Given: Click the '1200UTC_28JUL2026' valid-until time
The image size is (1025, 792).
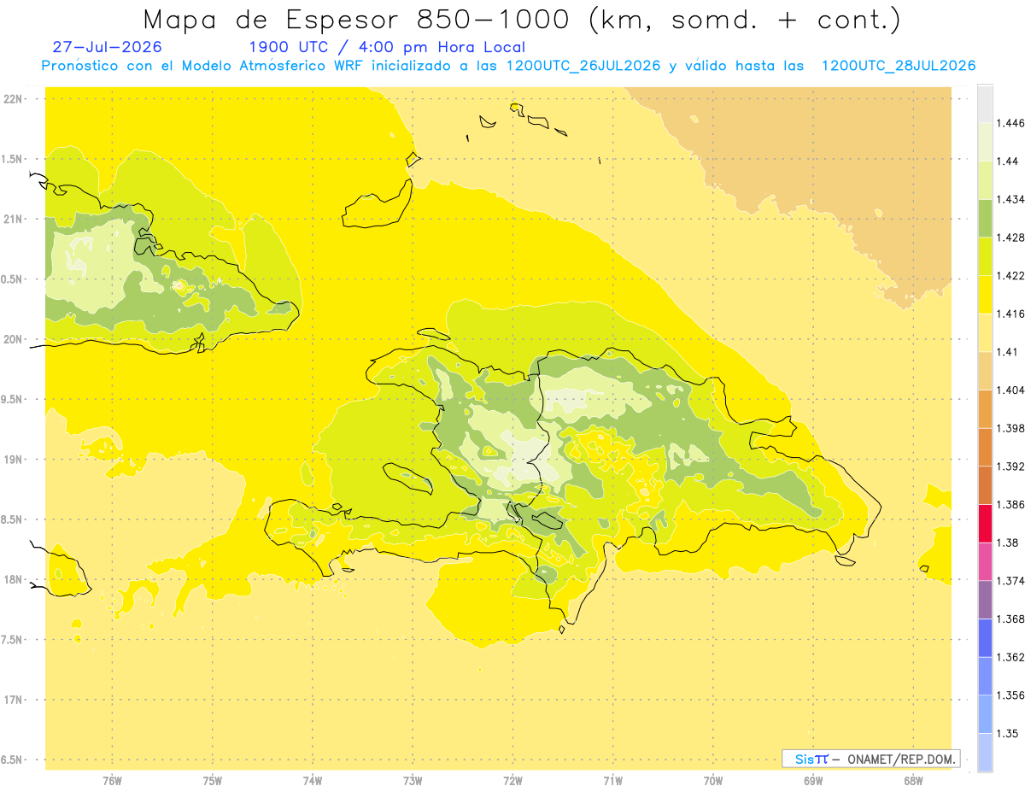Looking at the screenshot, I should click(x=898, y=66).
